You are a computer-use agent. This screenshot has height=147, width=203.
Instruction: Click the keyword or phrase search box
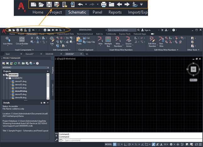click(x=122, y=30)
